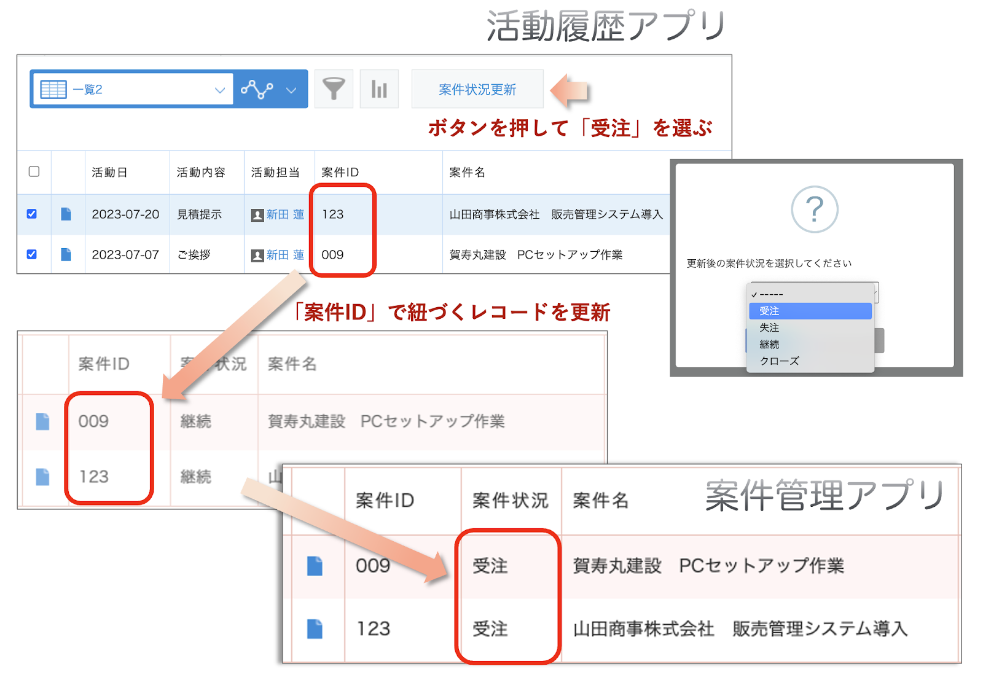The height and width of the screenshot is (688, 983).
Task: Click 案件ID header in 案件管理アプリ table
Action: 385,501
